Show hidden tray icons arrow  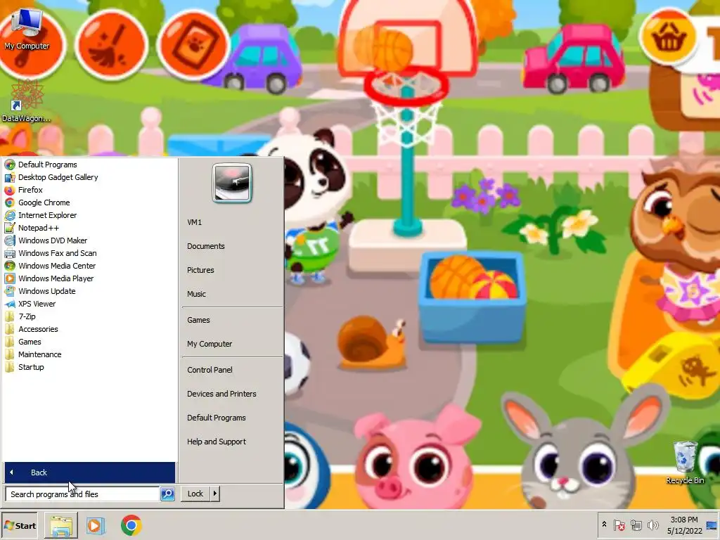[x=604, y=525]
